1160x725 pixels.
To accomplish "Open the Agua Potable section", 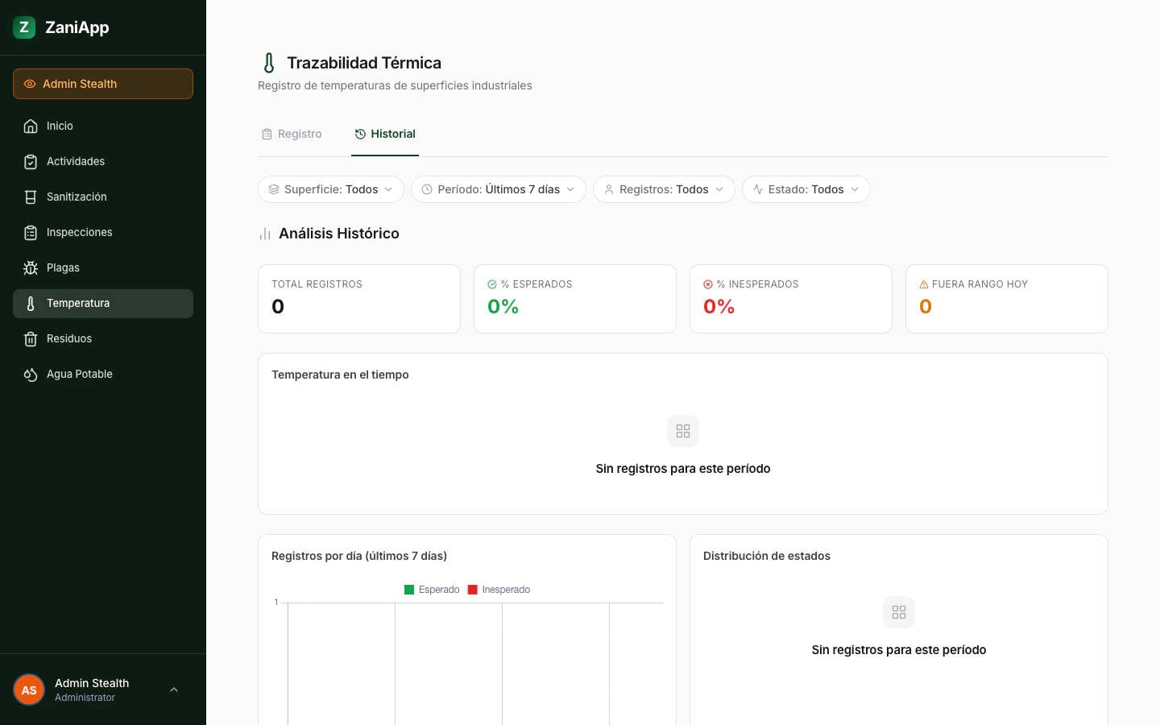I will 103,375.
